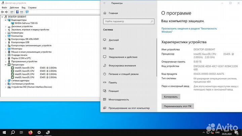Click the Переименовать этот ПК button
Screen dimensions: 242x136
click(178, 106)
